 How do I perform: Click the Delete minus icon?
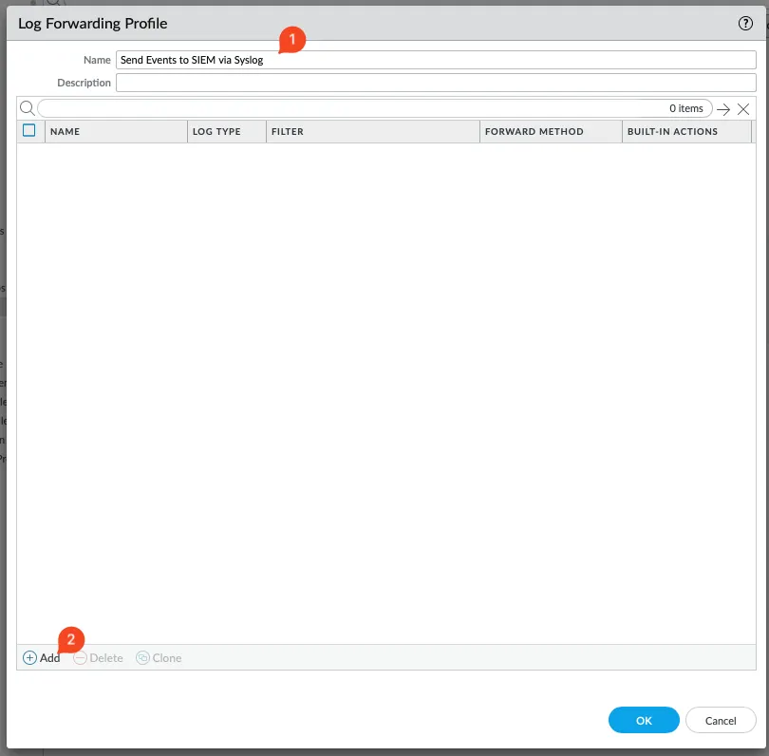(81, 657)
